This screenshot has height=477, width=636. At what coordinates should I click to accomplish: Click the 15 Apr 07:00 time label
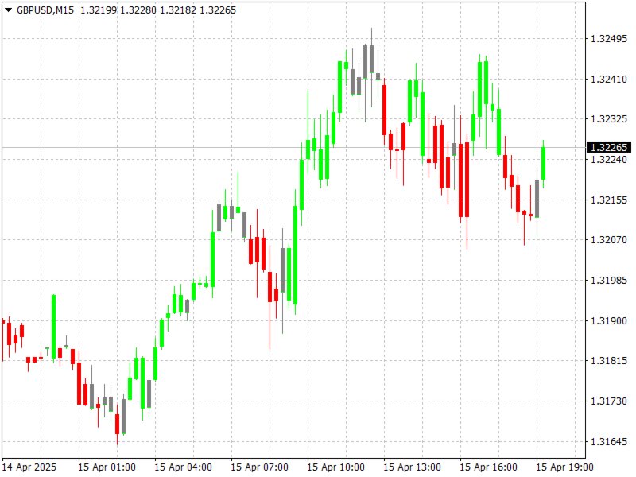[x=260, y=467]
